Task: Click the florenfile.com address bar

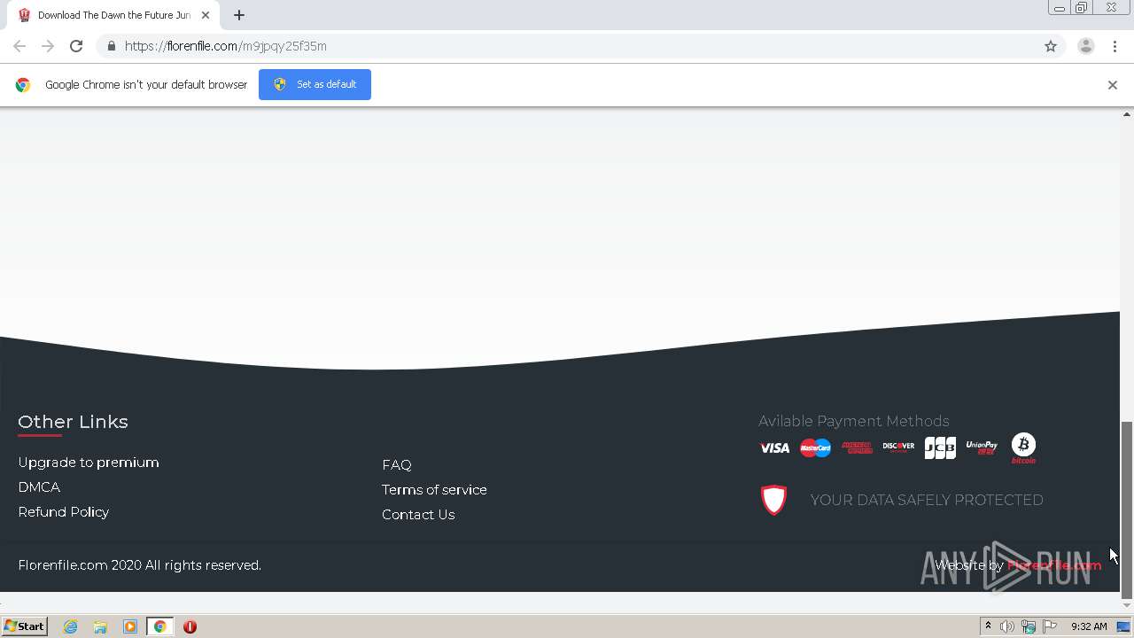Action: pos(567,46)
